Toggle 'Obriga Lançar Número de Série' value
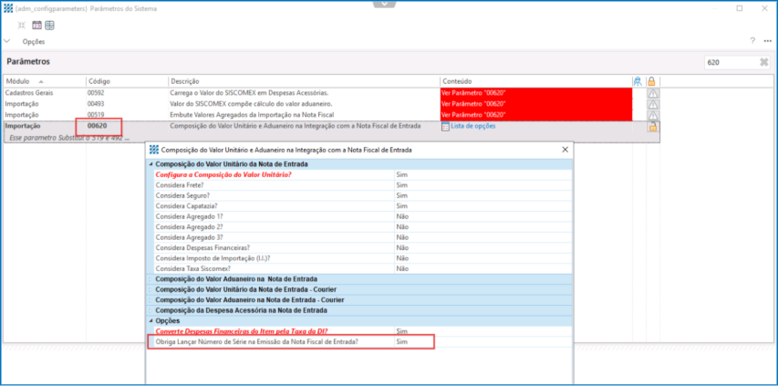778x386 pixels. (x=401, y=341)
